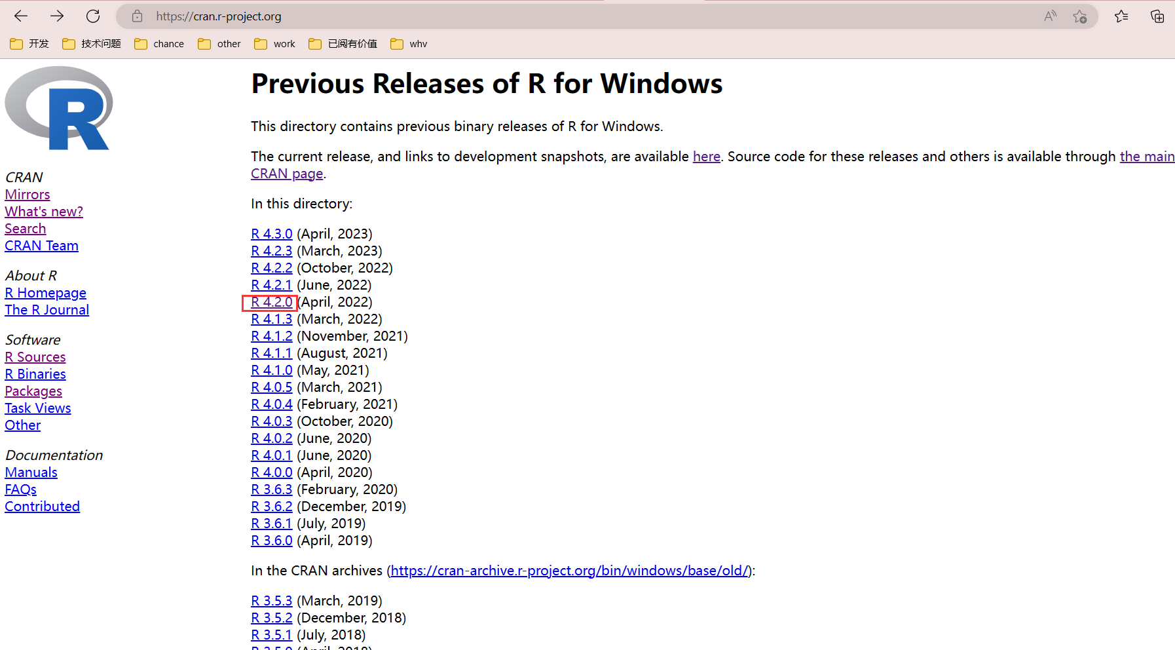Open the R 3.5.1 release link
Image resolution: width=1175 pixels, height=650 pixels.
[272, 635]
